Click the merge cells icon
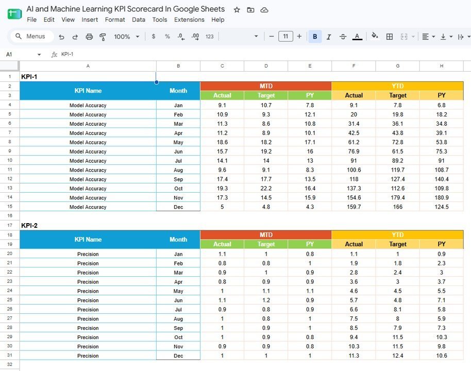The width and height of the screenshot is (471, 371). tap(404, 37)
